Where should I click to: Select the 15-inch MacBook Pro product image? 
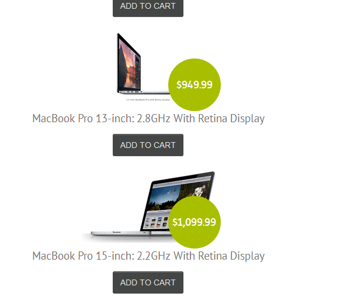148,207
